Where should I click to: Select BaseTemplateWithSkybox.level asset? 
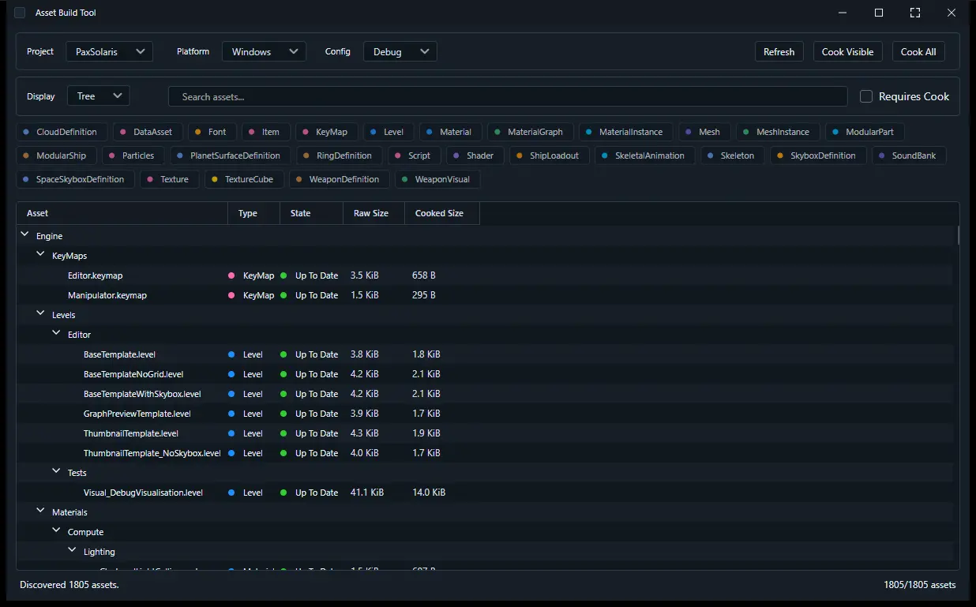(485, 394)
